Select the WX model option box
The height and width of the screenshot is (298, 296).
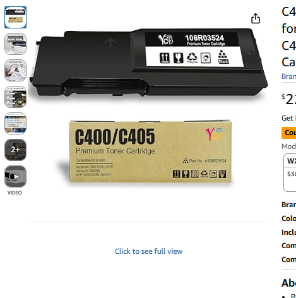pyautogui.click(x=290, y=172)
